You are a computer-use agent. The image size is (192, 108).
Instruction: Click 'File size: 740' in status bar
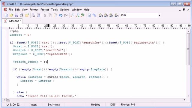click(x=128, y=105)
